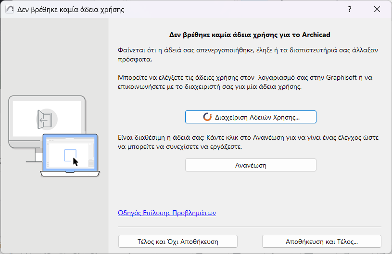Open Διαχείριση Αδειών Χρήσης license manager
This screenshot has width=392, height=254.
click(x=251, y=117)
